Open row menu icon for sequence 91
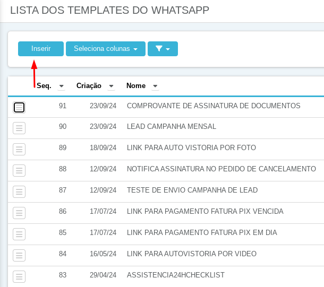The height and width of the screenshot is (287, 324). pos(19,107)
